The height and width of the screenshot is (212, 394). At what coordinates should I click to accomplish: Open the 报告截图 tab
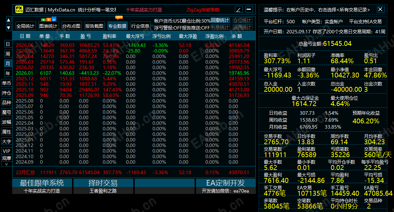pos(94,26)
